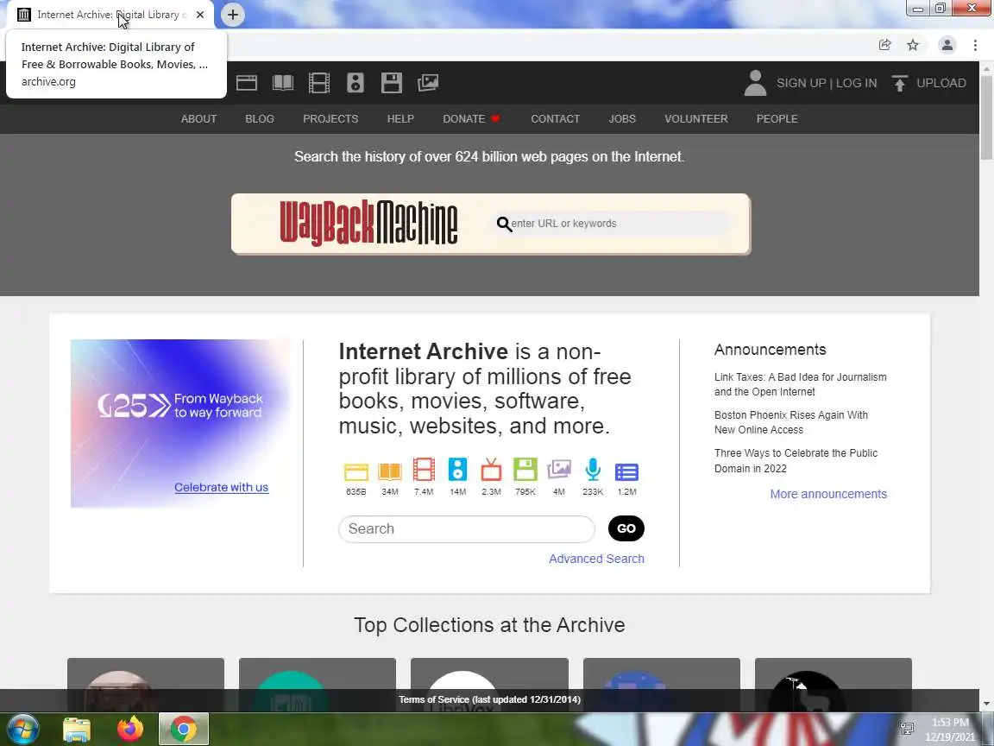The height and width of the screenshot is (746, 994).
Task: Open the JOBS menu item
Action: 622,118
